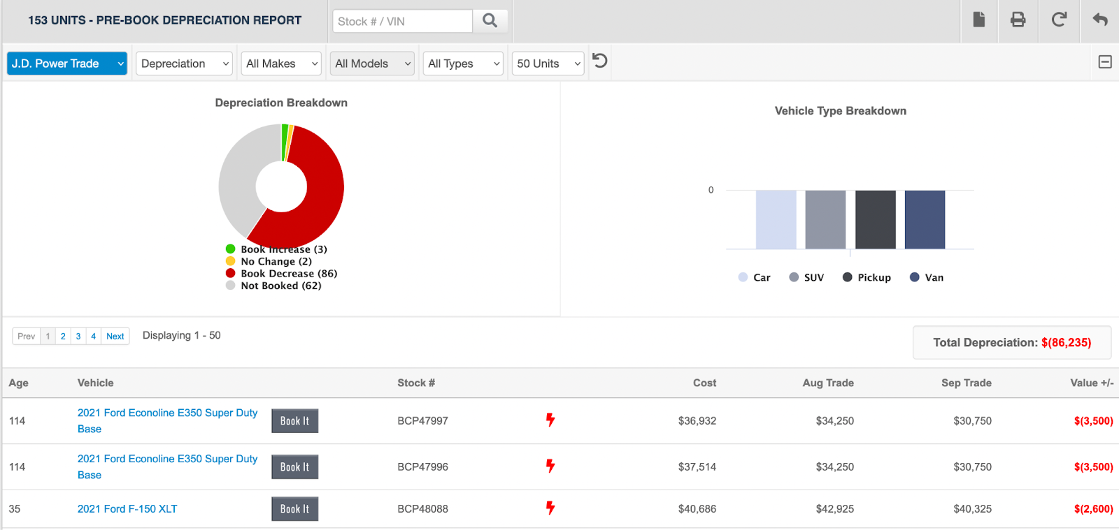Click the $37,514 cost value
Image resolution: width=1119 pixels, height=530 pixels.
click(697, 467)
